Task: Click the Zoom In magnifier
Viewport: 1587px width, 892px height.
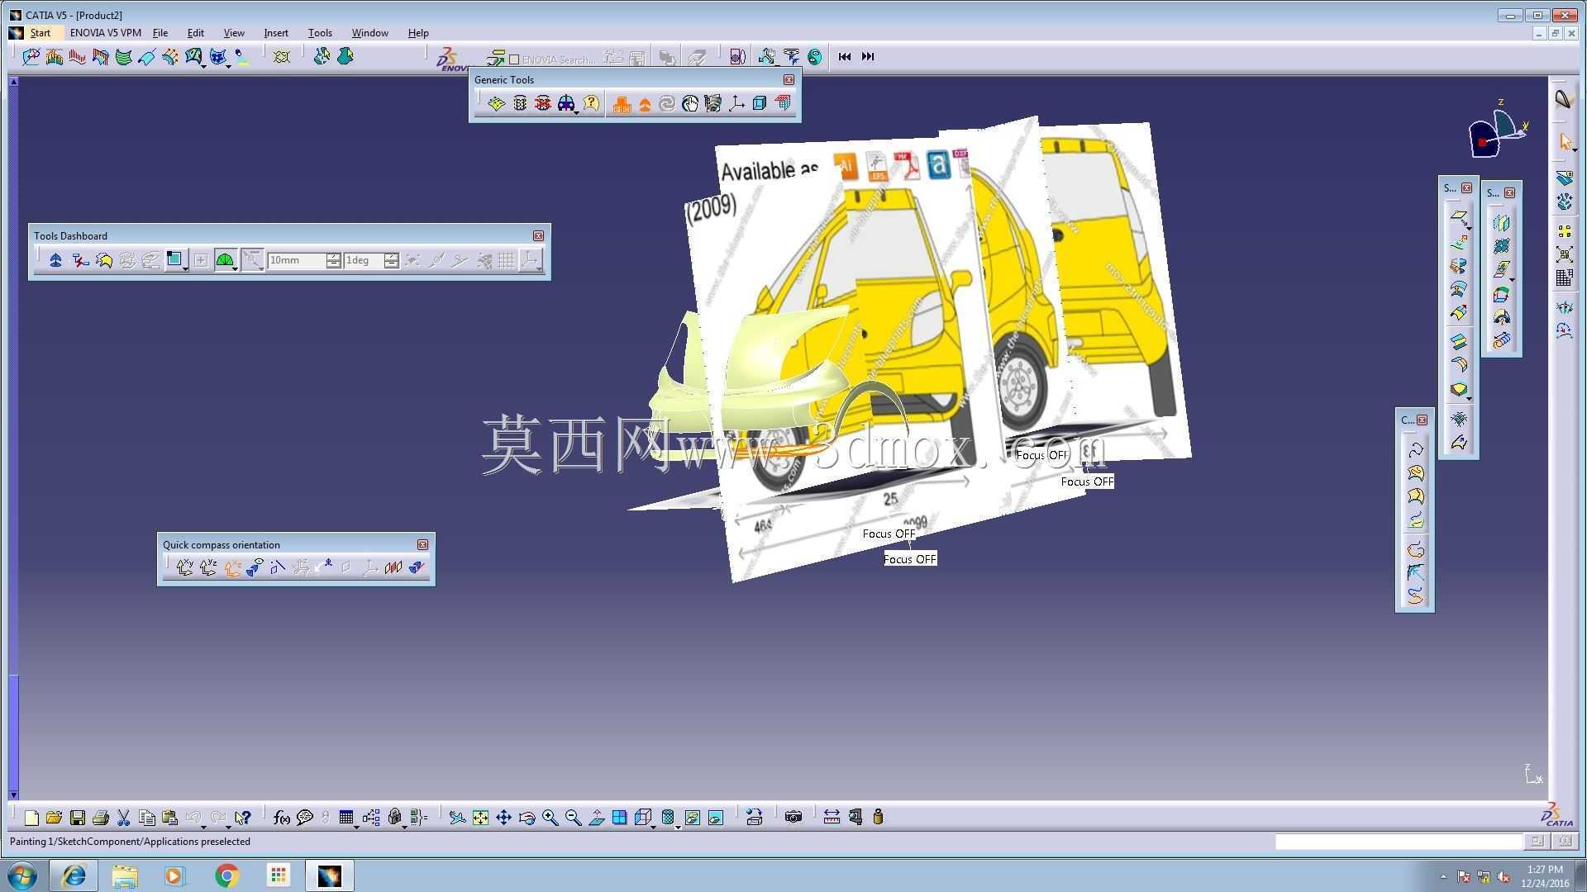Action: pos(550,818)
